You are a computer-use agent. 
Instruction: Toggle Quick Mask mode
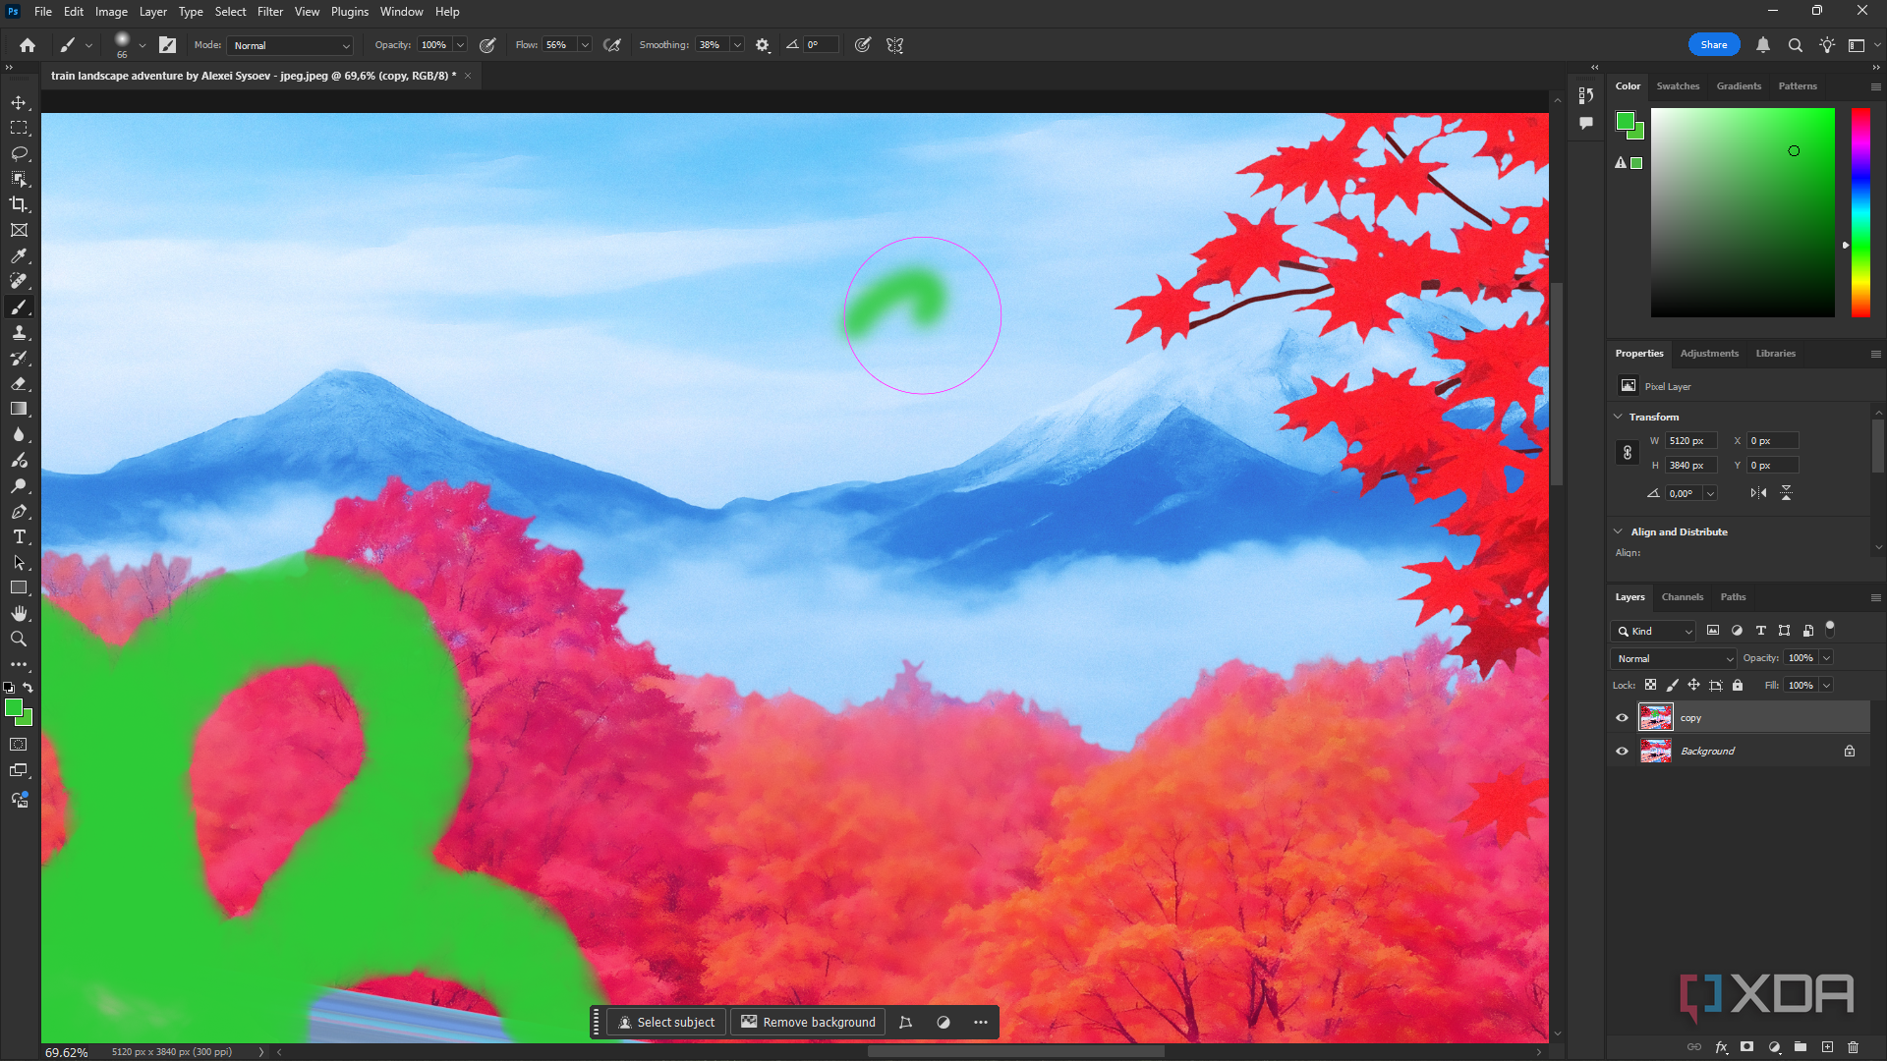19,745
